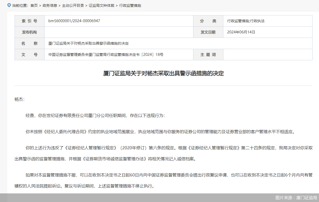Click the 发布机构 label cell
This screenshot has width=319, height=202.
coord(29,32)
